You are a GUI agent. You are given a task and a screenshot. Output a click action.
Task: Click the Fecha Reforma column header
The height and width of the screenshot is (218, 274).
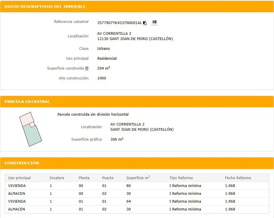pos(238,178)
